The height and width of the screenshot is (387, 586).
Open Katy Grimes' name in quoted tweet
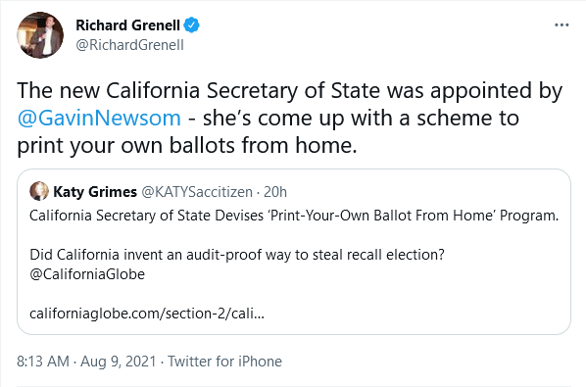click(x=95, y=192)
